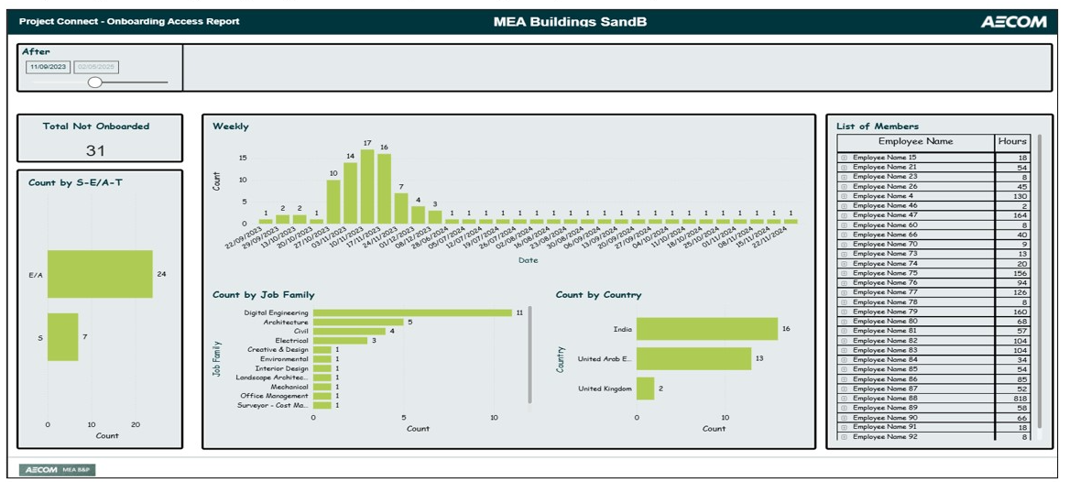Sort by the Employee Name column header

[x=916, y=142]
